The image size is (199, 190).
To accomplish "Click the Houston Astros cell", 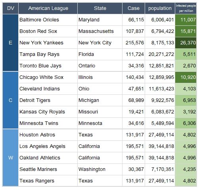I will (48, 135).
